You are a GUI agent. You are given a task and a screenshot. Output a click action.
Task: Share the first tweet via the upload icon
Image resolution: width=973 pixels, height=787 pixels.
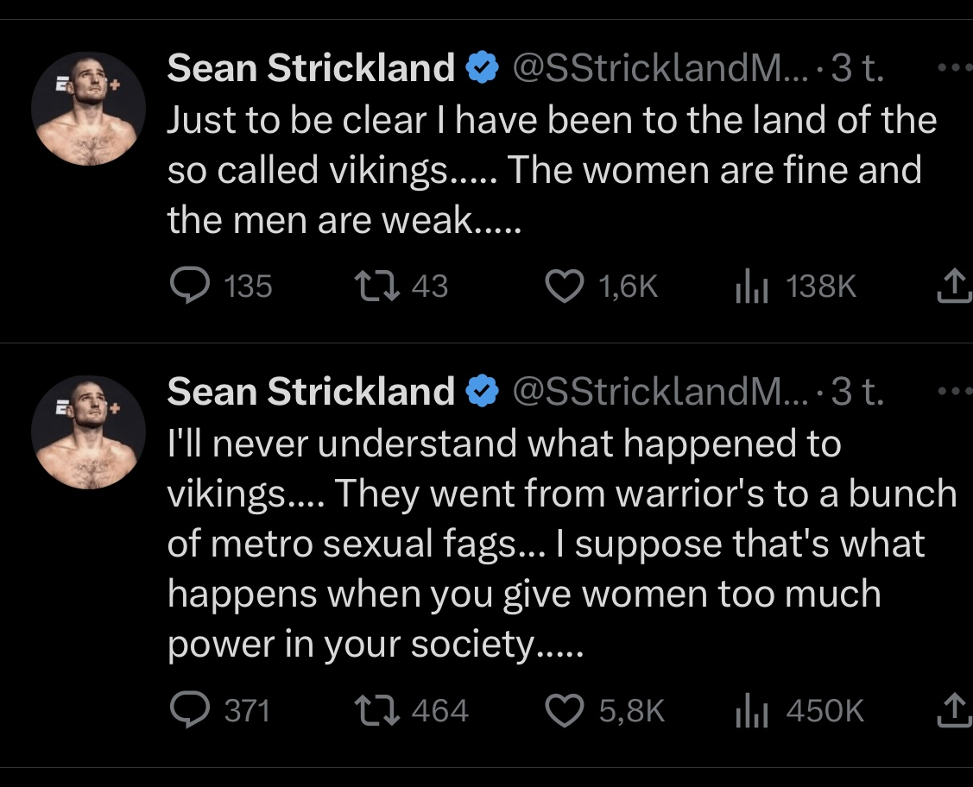(x=954, y=286)
